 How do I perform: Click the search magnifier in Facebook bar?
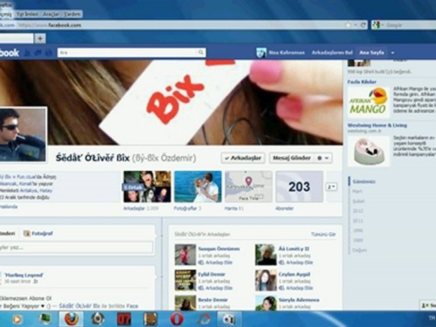(200, 52)
